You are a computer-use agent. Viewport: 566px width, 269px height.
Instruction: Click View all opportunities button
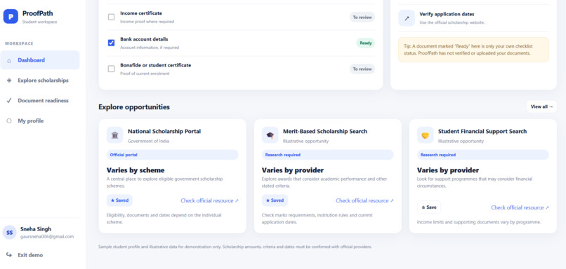(541, 106)
